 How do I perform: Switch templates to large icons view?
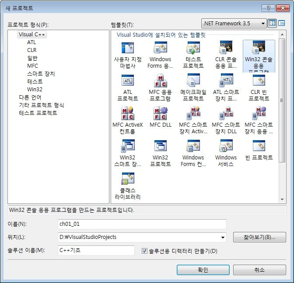(x=272, y=24)
